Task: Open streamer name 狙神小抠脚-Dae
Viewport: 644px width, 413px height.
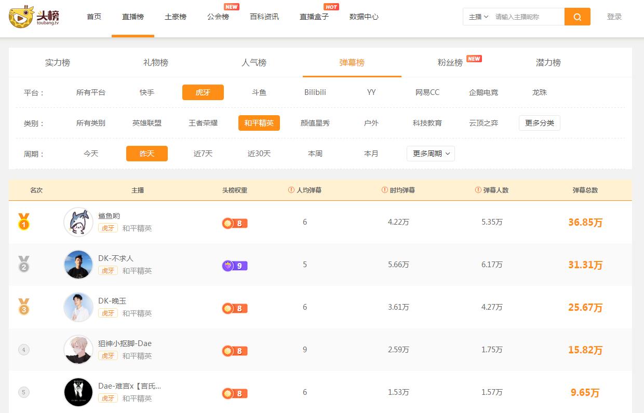Action: pos(125,343)
